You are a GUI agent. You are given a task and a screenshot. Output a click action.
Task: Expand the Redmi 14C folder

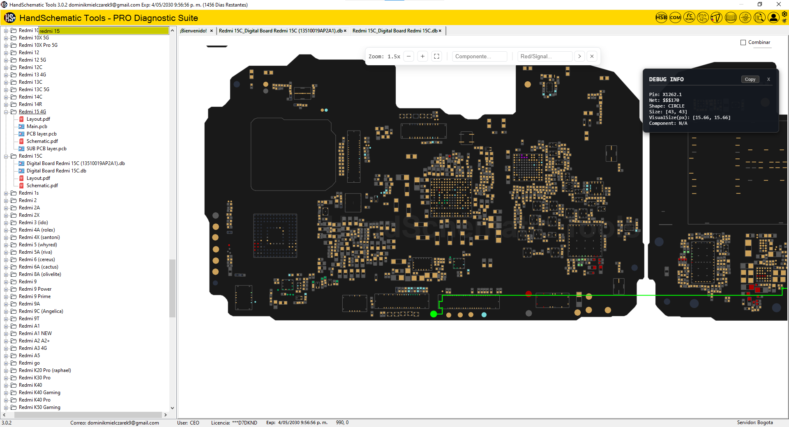click(x=6, y=97)
